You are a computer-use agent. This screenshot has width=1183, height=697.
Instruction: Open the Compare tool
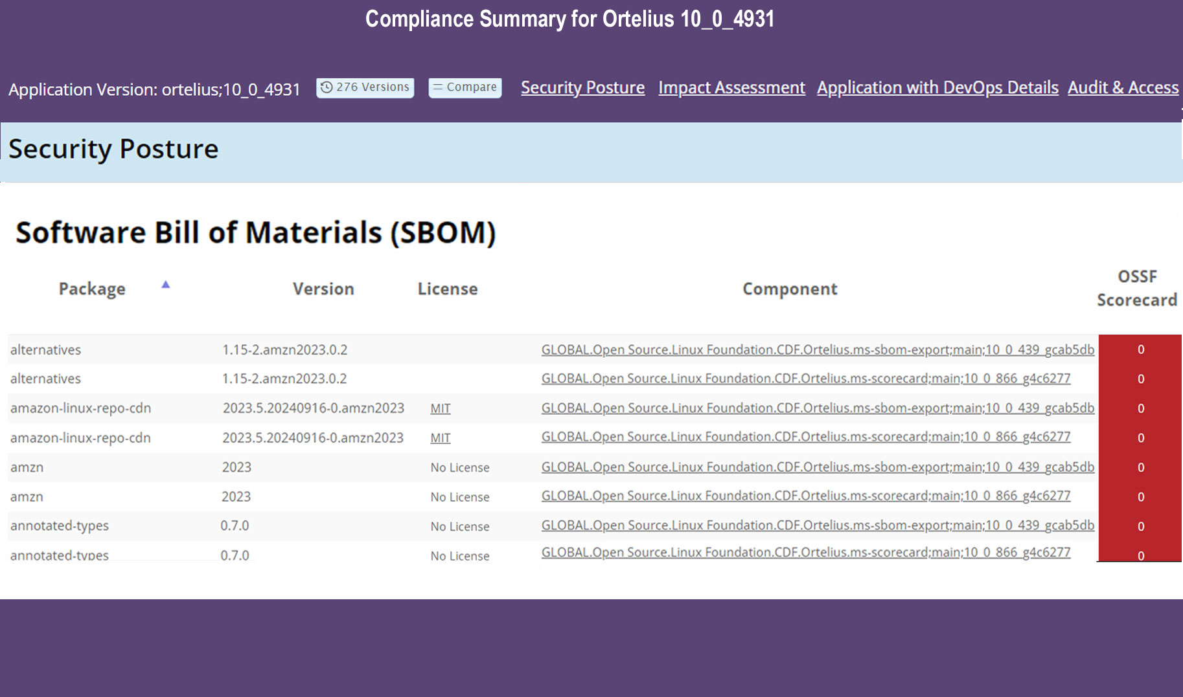point(465,87)
